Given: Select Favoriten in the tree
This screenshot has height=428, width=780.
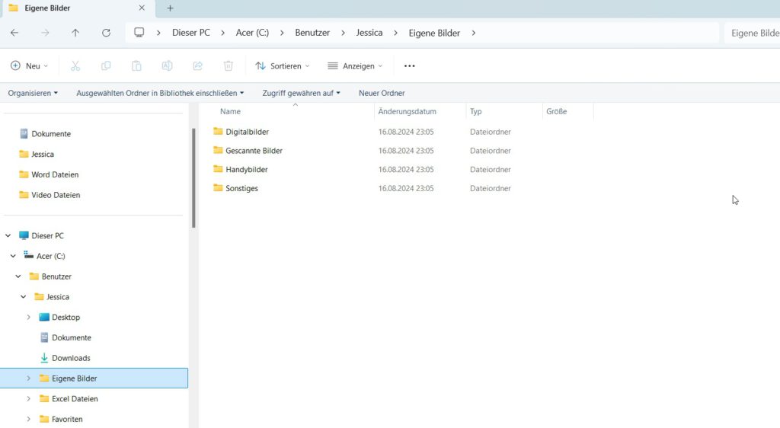Looking at the screenshot, I should click(x=67, y=419).
